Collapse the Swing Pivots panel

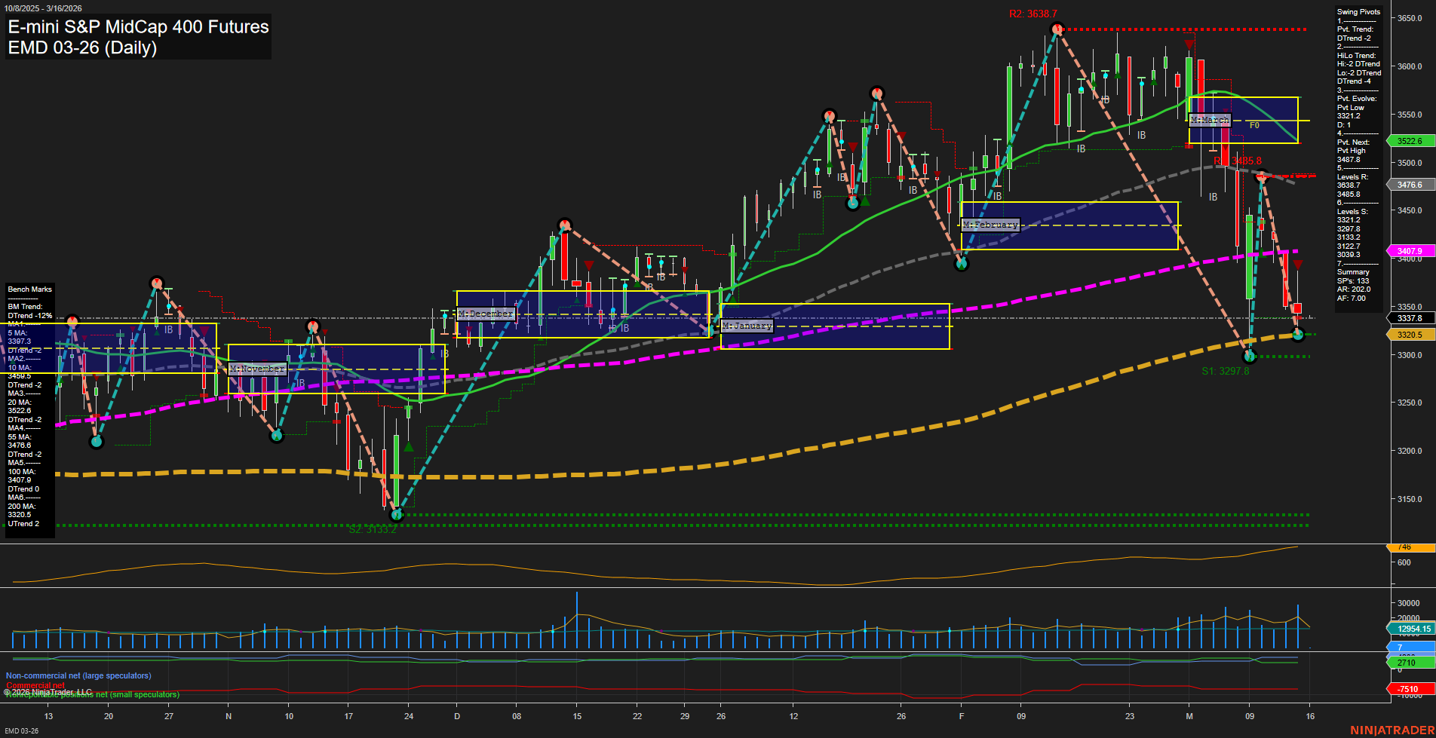[x=1356, y=12]
